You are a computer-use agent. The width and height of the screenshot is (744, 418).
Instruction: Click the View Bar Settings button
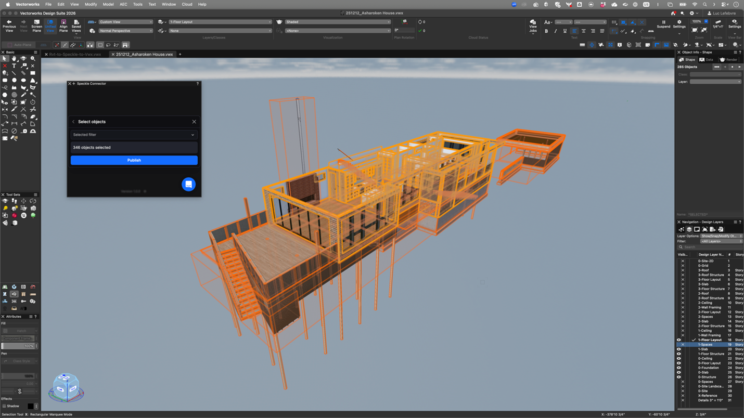point(734,24)
